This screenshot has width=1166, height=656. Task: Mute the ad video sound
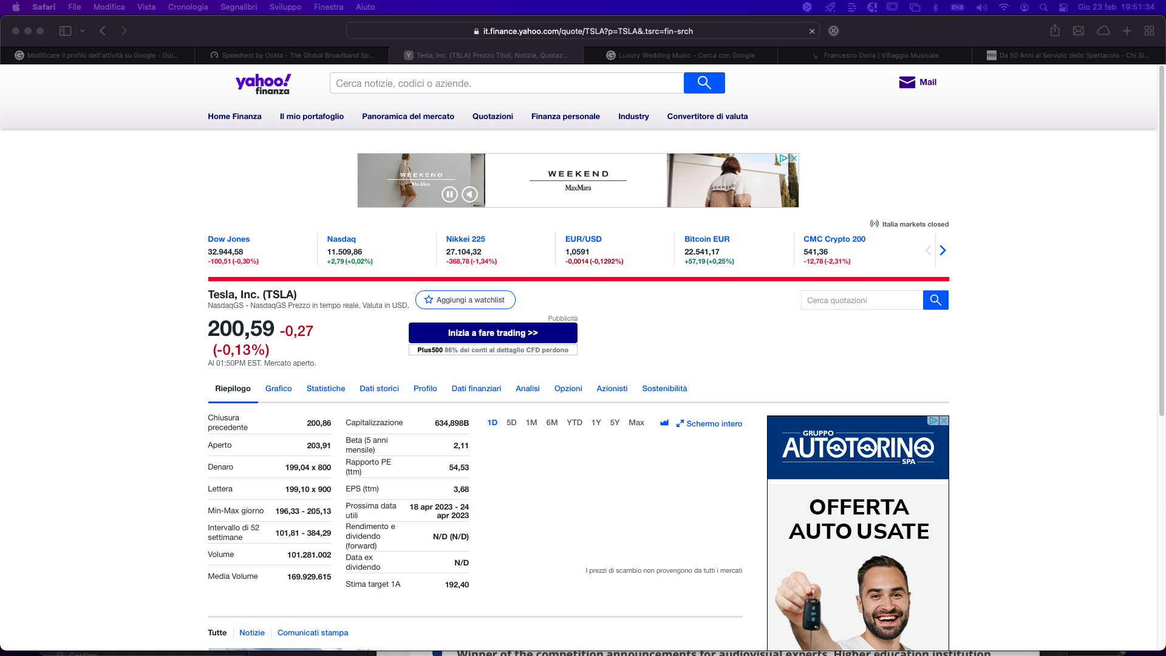[x=469, y=194]
